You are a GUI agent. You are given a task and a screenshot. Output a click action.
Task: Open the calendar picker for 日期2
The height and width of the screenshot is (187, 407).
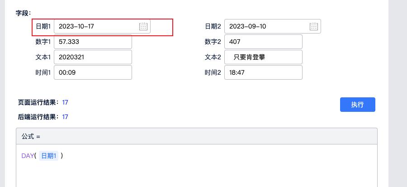(x=314, y=26)
